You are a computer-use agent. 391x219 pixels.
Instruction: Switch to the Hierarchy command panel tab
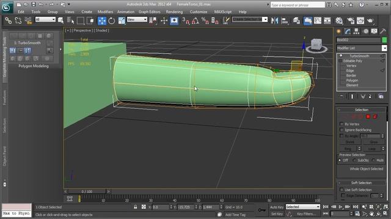(356, 31)
